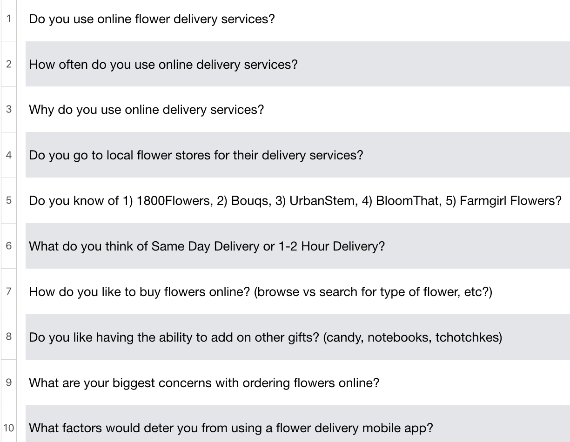Select row header number 7
The height and width of the screenshot is (442, 570).
pos(9,291)
